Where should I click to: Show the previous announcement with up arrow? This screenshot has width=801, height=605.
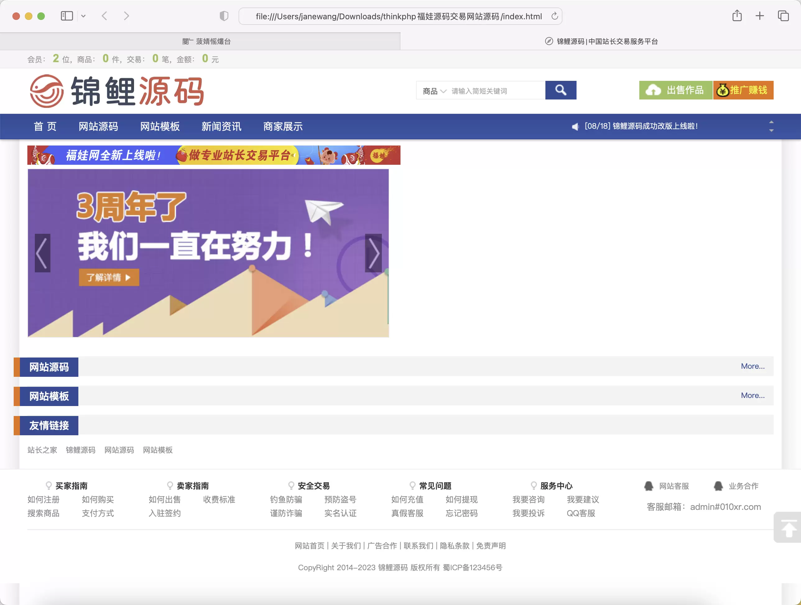(x=771, y=122)
